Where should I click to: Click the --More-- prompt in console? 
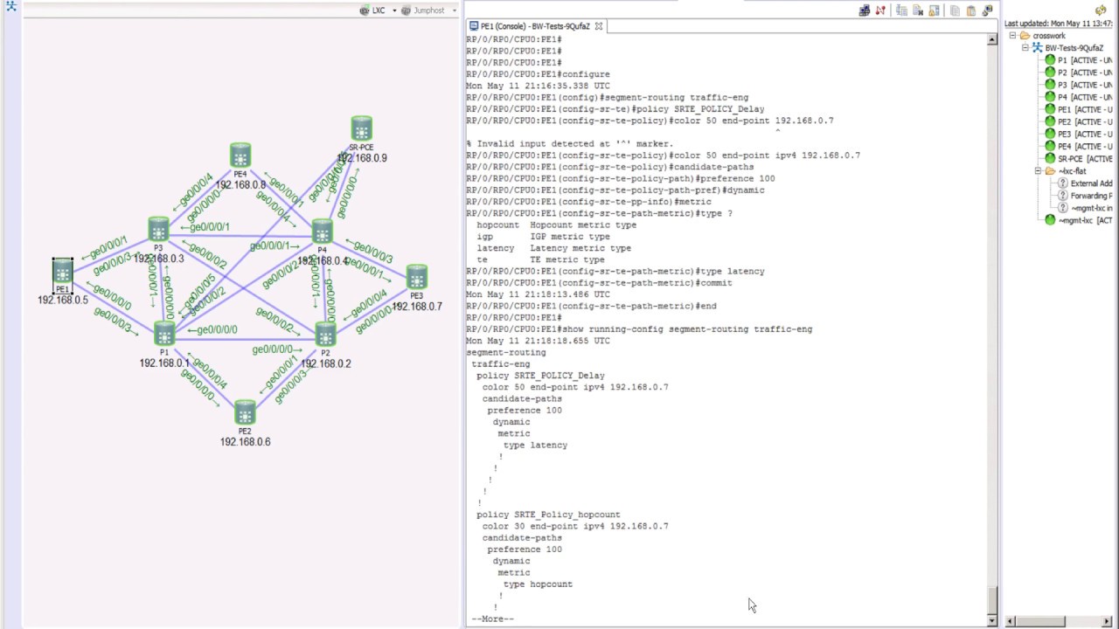[x=492, y=619]
